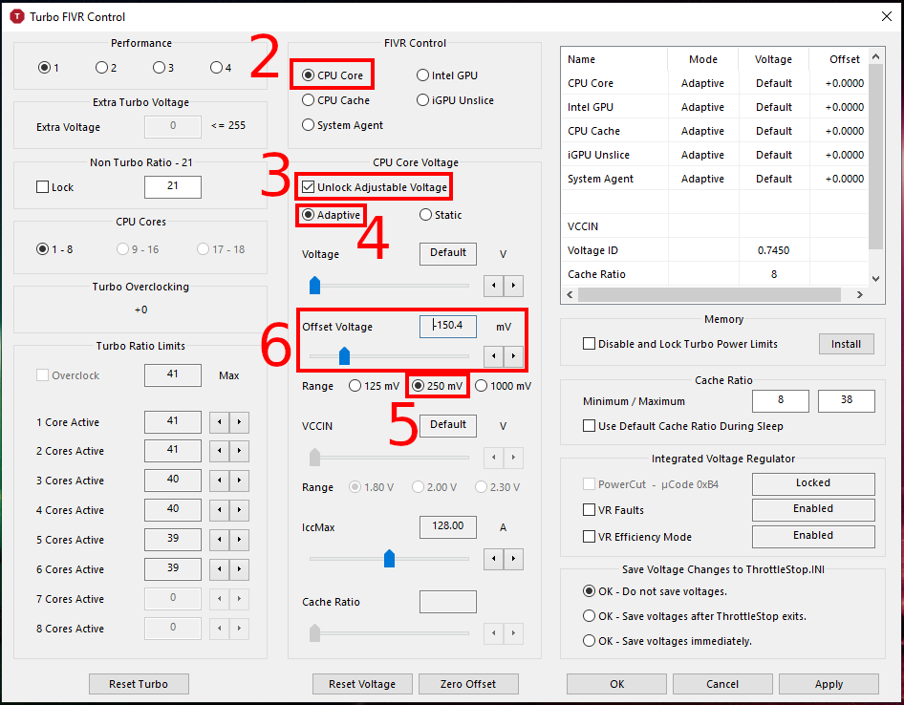
Task: Click the Voltage slider handle
Action: coord(314,286)
